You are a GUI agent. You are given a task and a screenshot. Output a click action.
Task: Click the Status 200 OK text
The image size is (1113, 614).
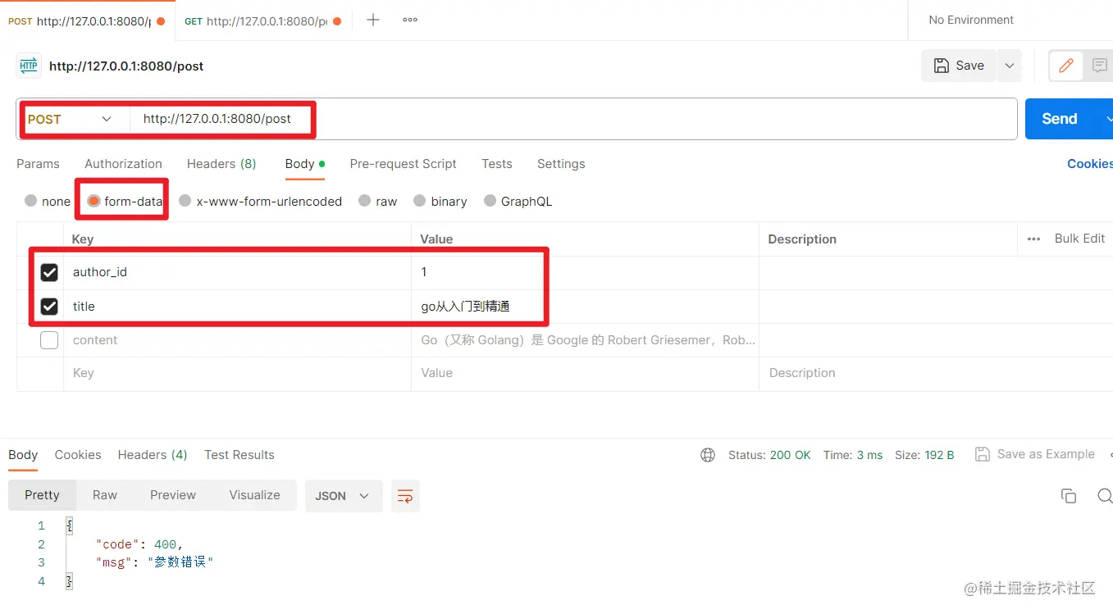[769, 455]
